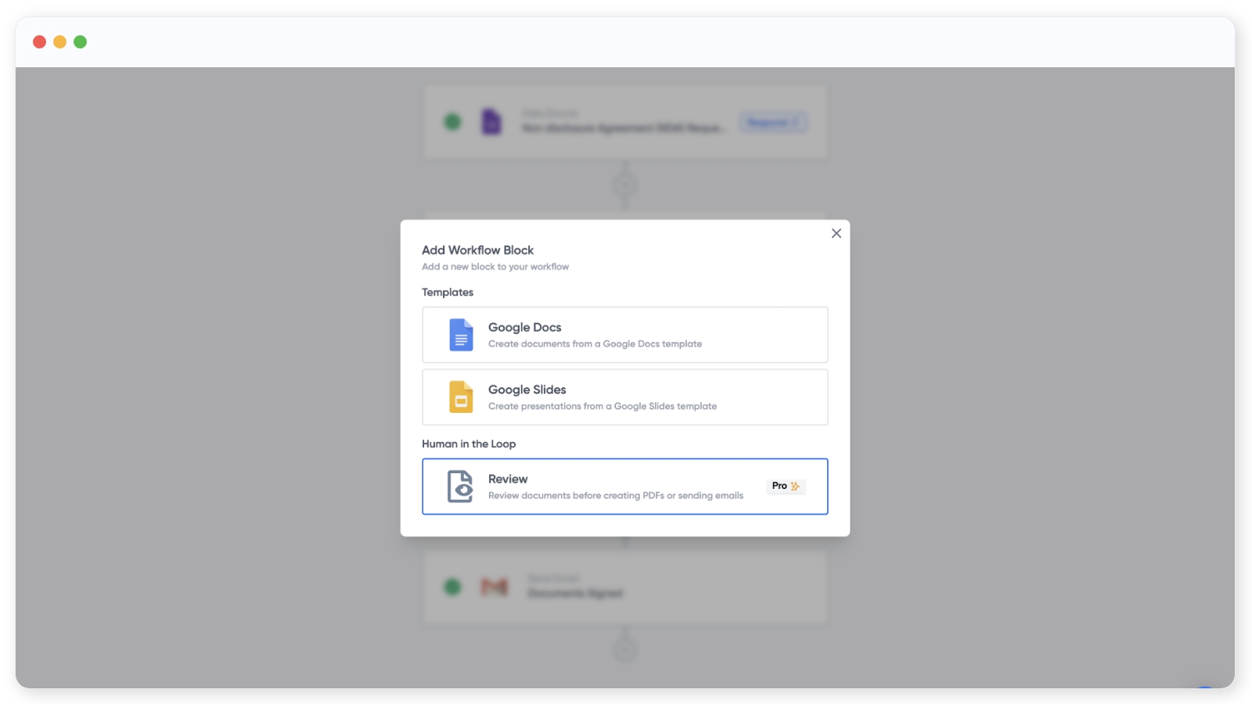Click the blue Google Docs file icon
This screenshot has width=1252, height=704.
pos(461,335)
